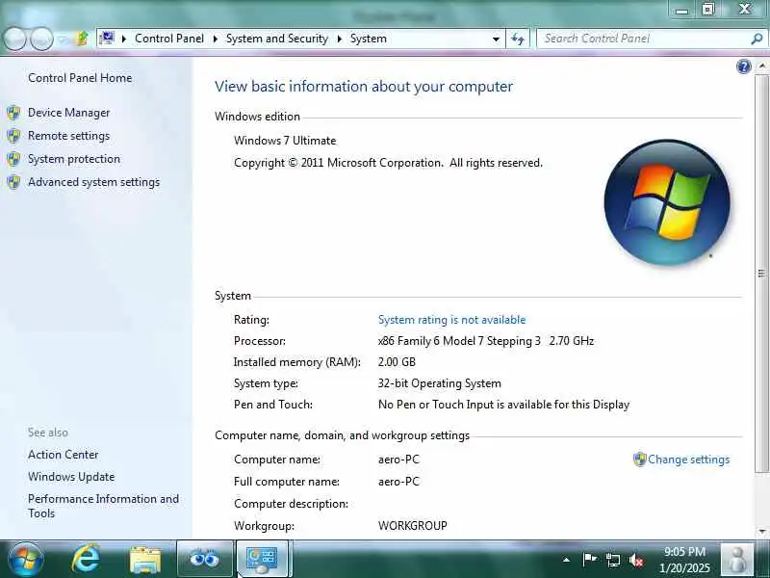Click the user icon at taskbar end
The image size is (770, 578).
[x=736, y=560]
